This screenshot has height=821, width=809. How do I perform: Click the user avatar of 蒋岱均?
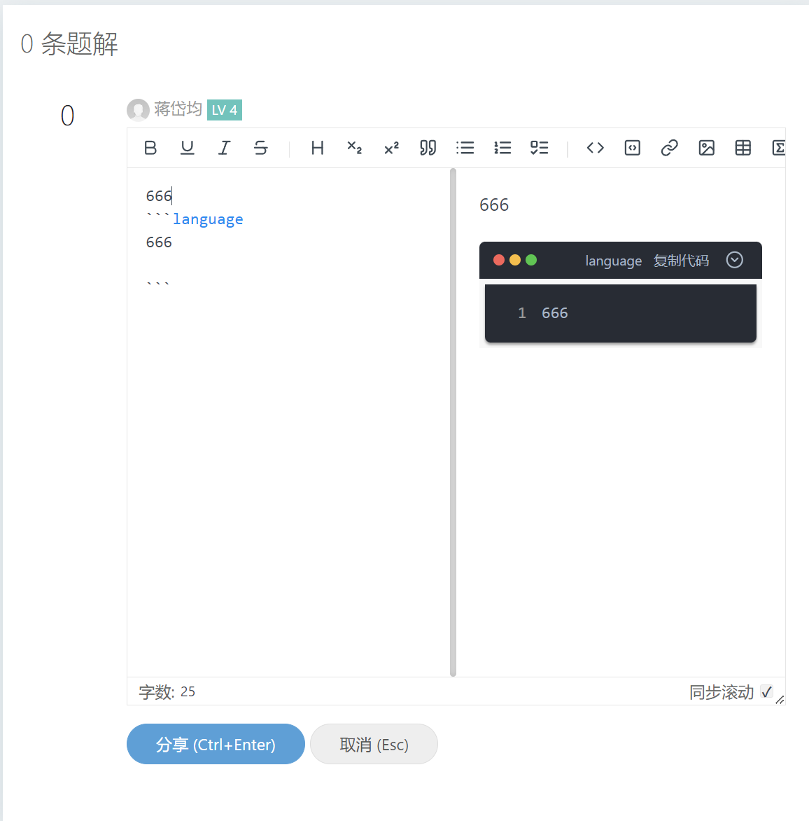(138, 110)
